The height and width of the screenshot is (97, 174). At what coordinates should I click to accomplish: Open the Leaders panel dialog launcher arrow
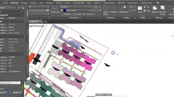coord(135,18)
